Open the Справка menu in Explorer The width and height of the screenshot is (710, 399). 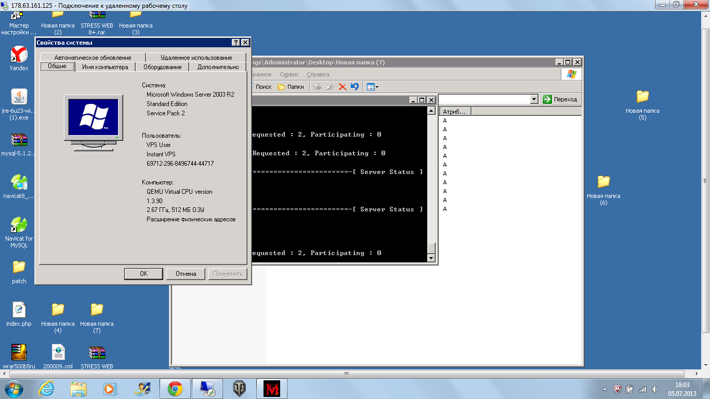point(318,74)
